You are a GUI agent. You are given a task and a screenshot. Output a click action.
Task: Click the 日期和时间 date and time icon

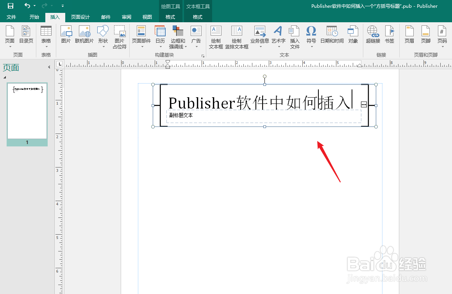tap(332, 35)
